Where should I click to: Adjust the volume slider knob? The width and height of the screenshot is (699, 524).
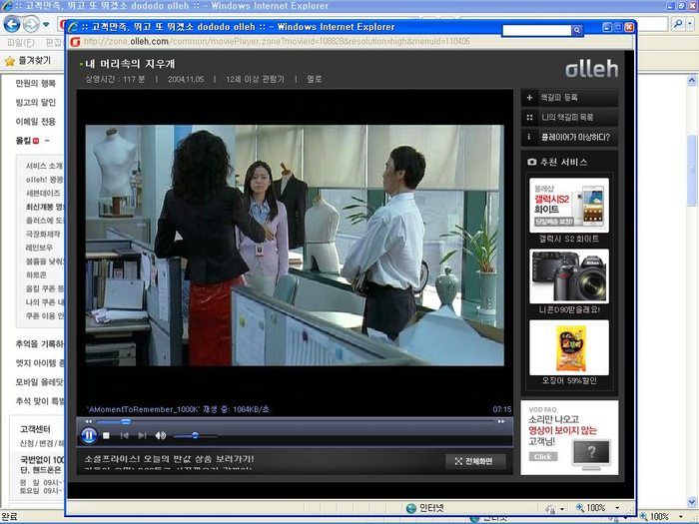(x=195, y=435)
